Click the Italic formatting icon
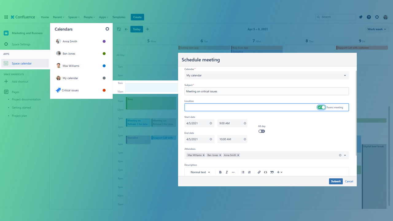The height and width of the screenshot is (221, 393). pyautogui.click(x=227, y=172)
